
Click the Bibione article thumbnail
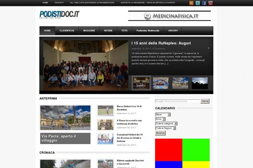tap(105, 164)
